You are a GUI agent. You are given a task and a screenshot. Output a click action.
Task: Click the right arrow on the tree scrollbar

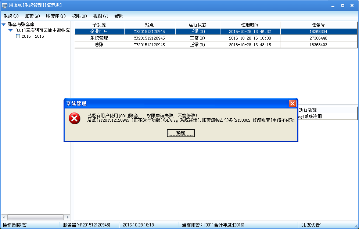(x=68, y=217)
